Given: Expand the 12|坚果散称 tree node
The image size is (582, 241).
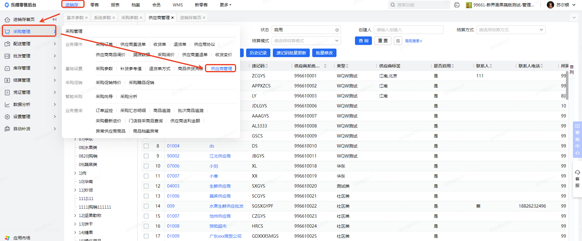Looking at the screenshot, I should point(75,216).
